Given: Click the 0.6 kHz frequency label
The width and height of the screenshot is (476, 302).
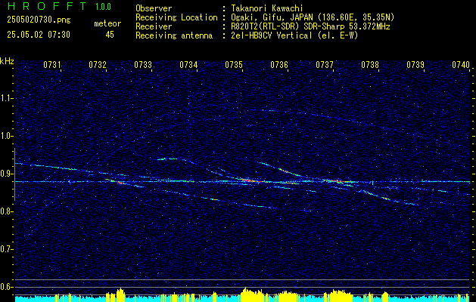Looking at the screenshot, I should pos(6,287).
